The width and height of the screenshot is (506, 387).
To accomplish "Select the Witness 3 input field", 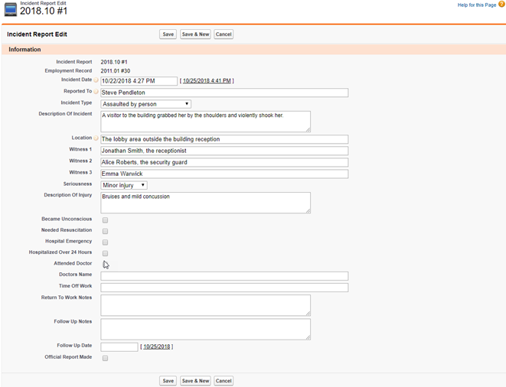I will point(224,174).
